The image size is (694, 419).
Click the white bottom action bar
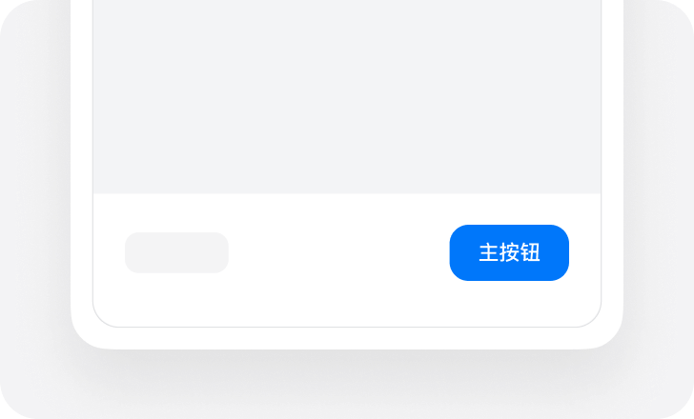(347, 260)
